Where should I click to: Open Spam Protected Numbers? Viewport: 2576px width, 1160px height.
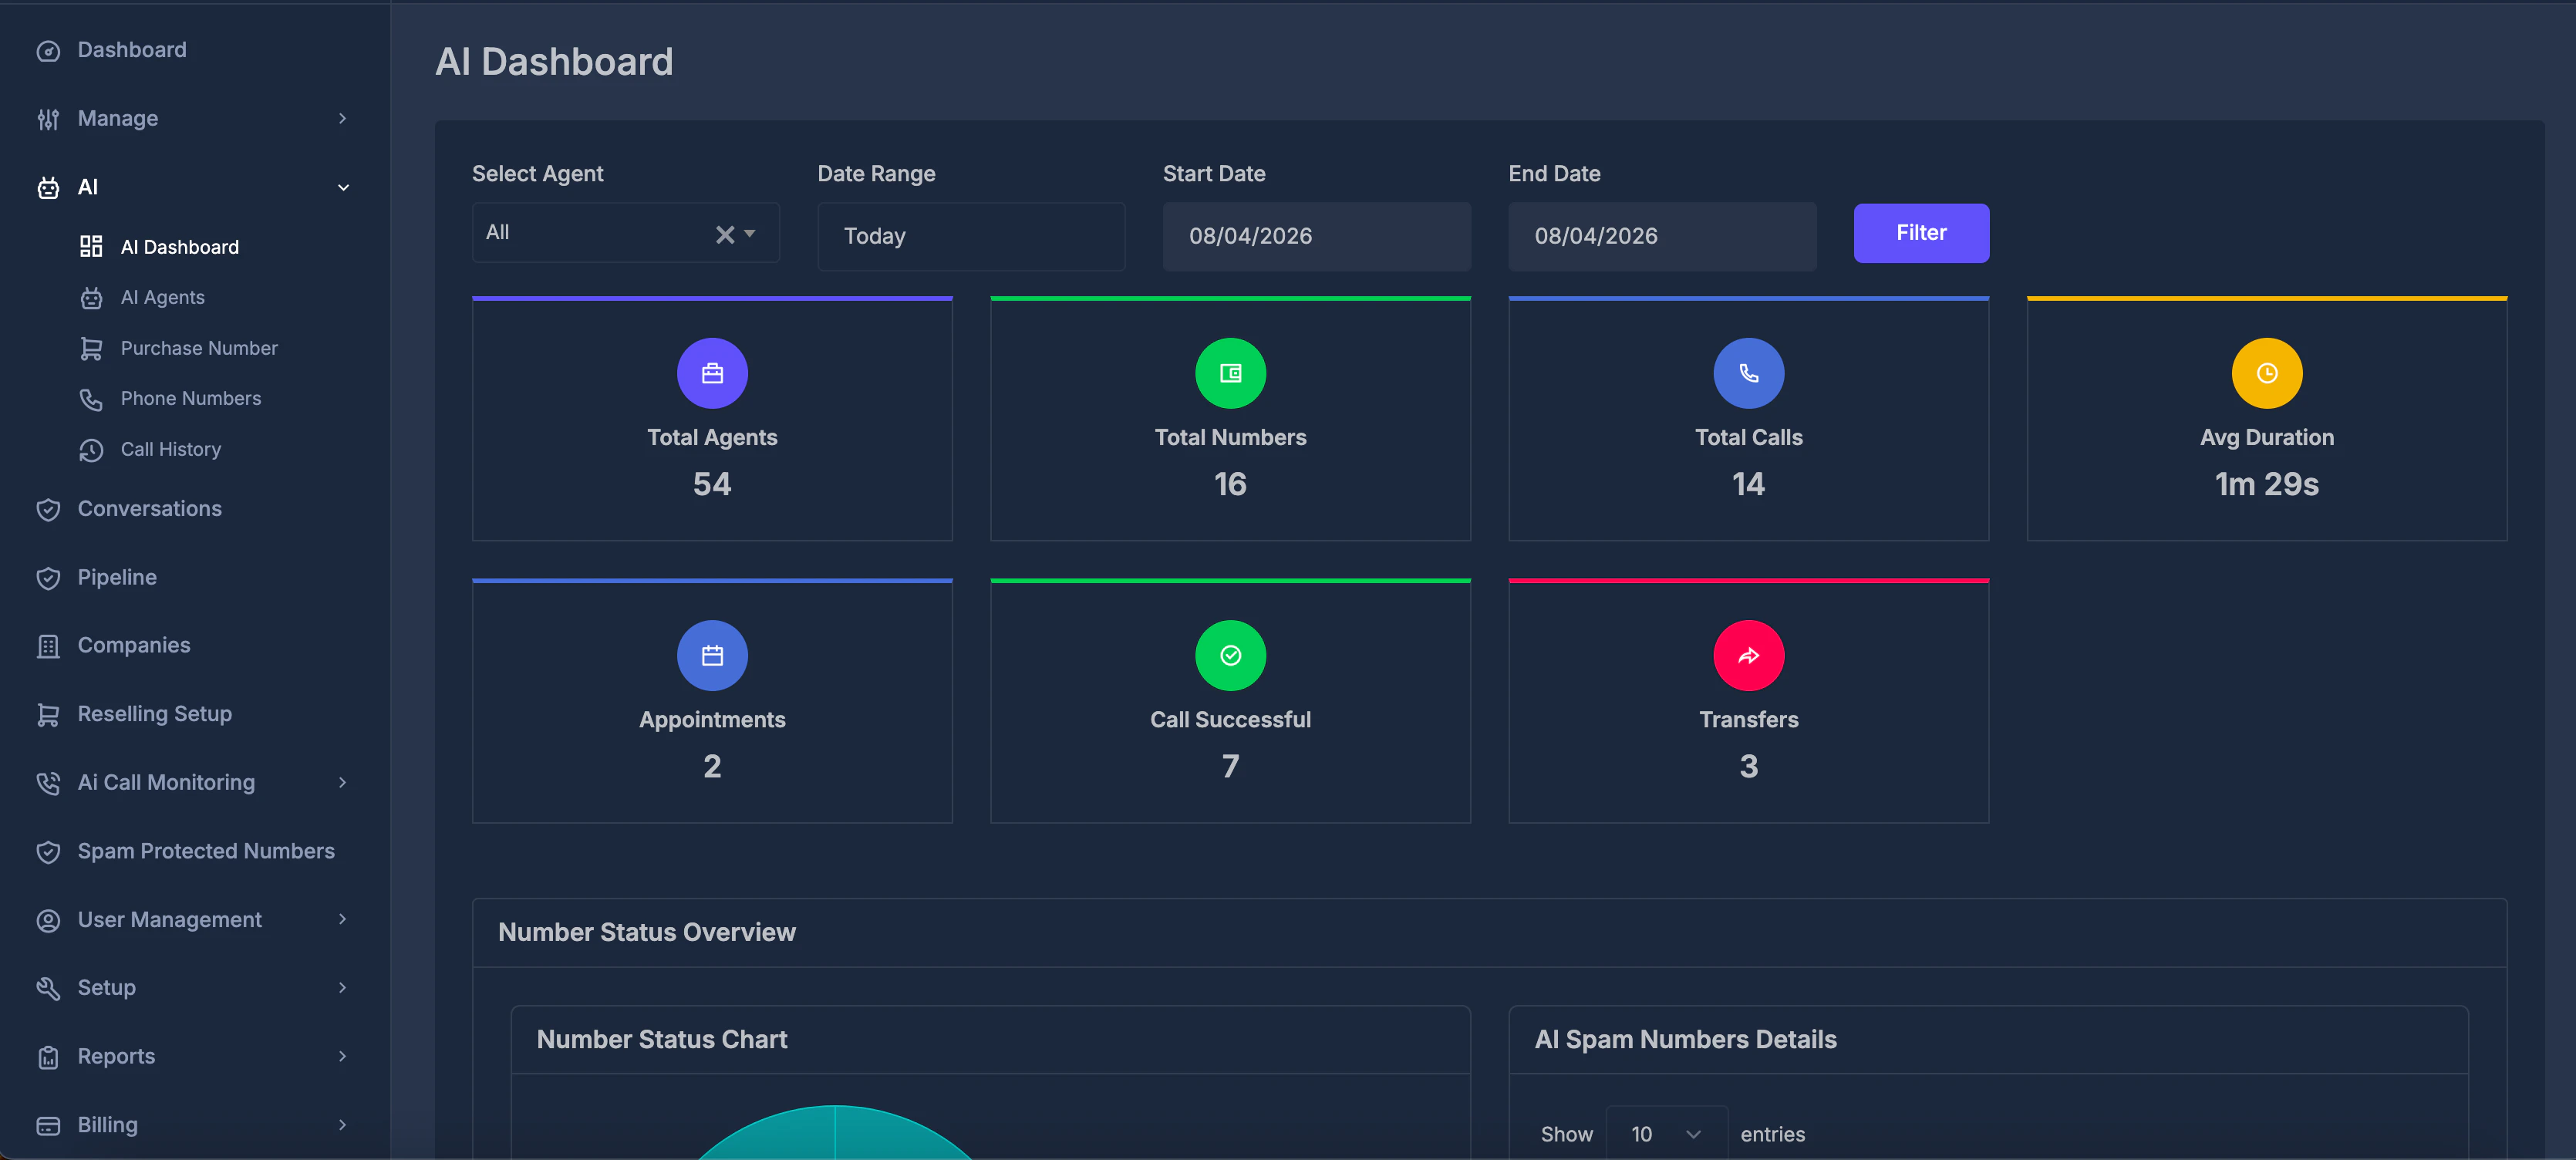[x=206, y=851]
